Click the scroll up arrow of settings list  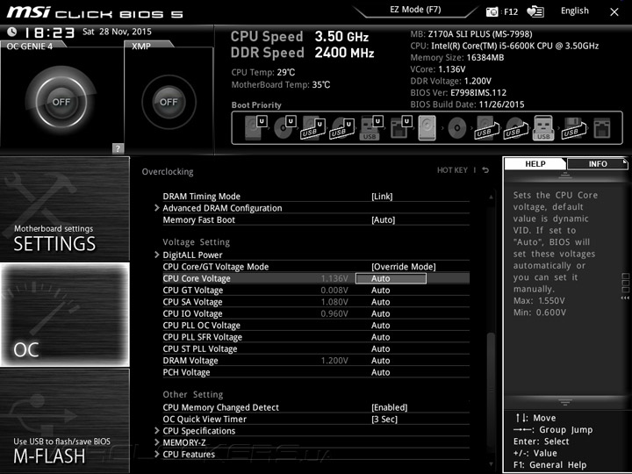491,197
